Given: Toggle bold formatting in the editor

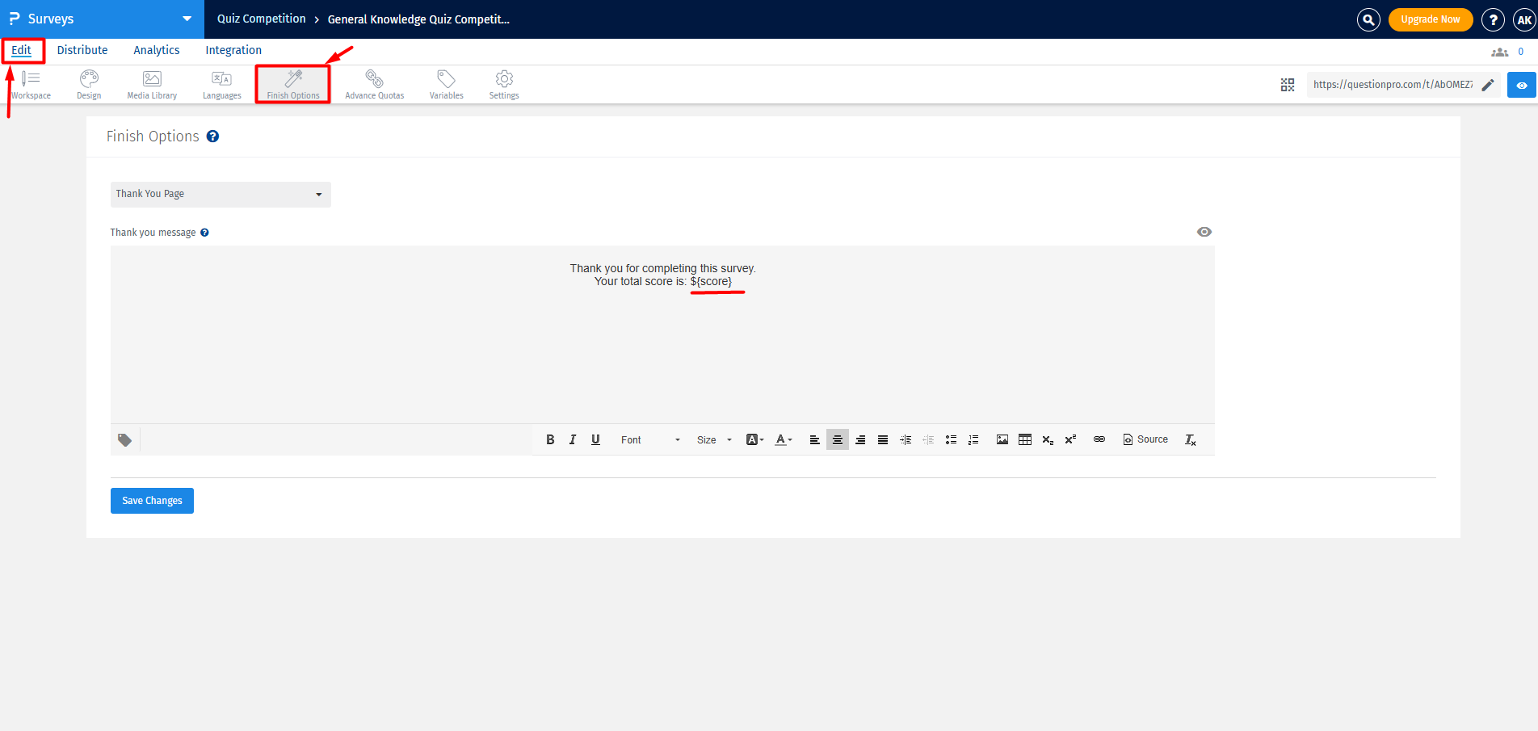Looking at the screenshot, I should (x=550, y=439).
